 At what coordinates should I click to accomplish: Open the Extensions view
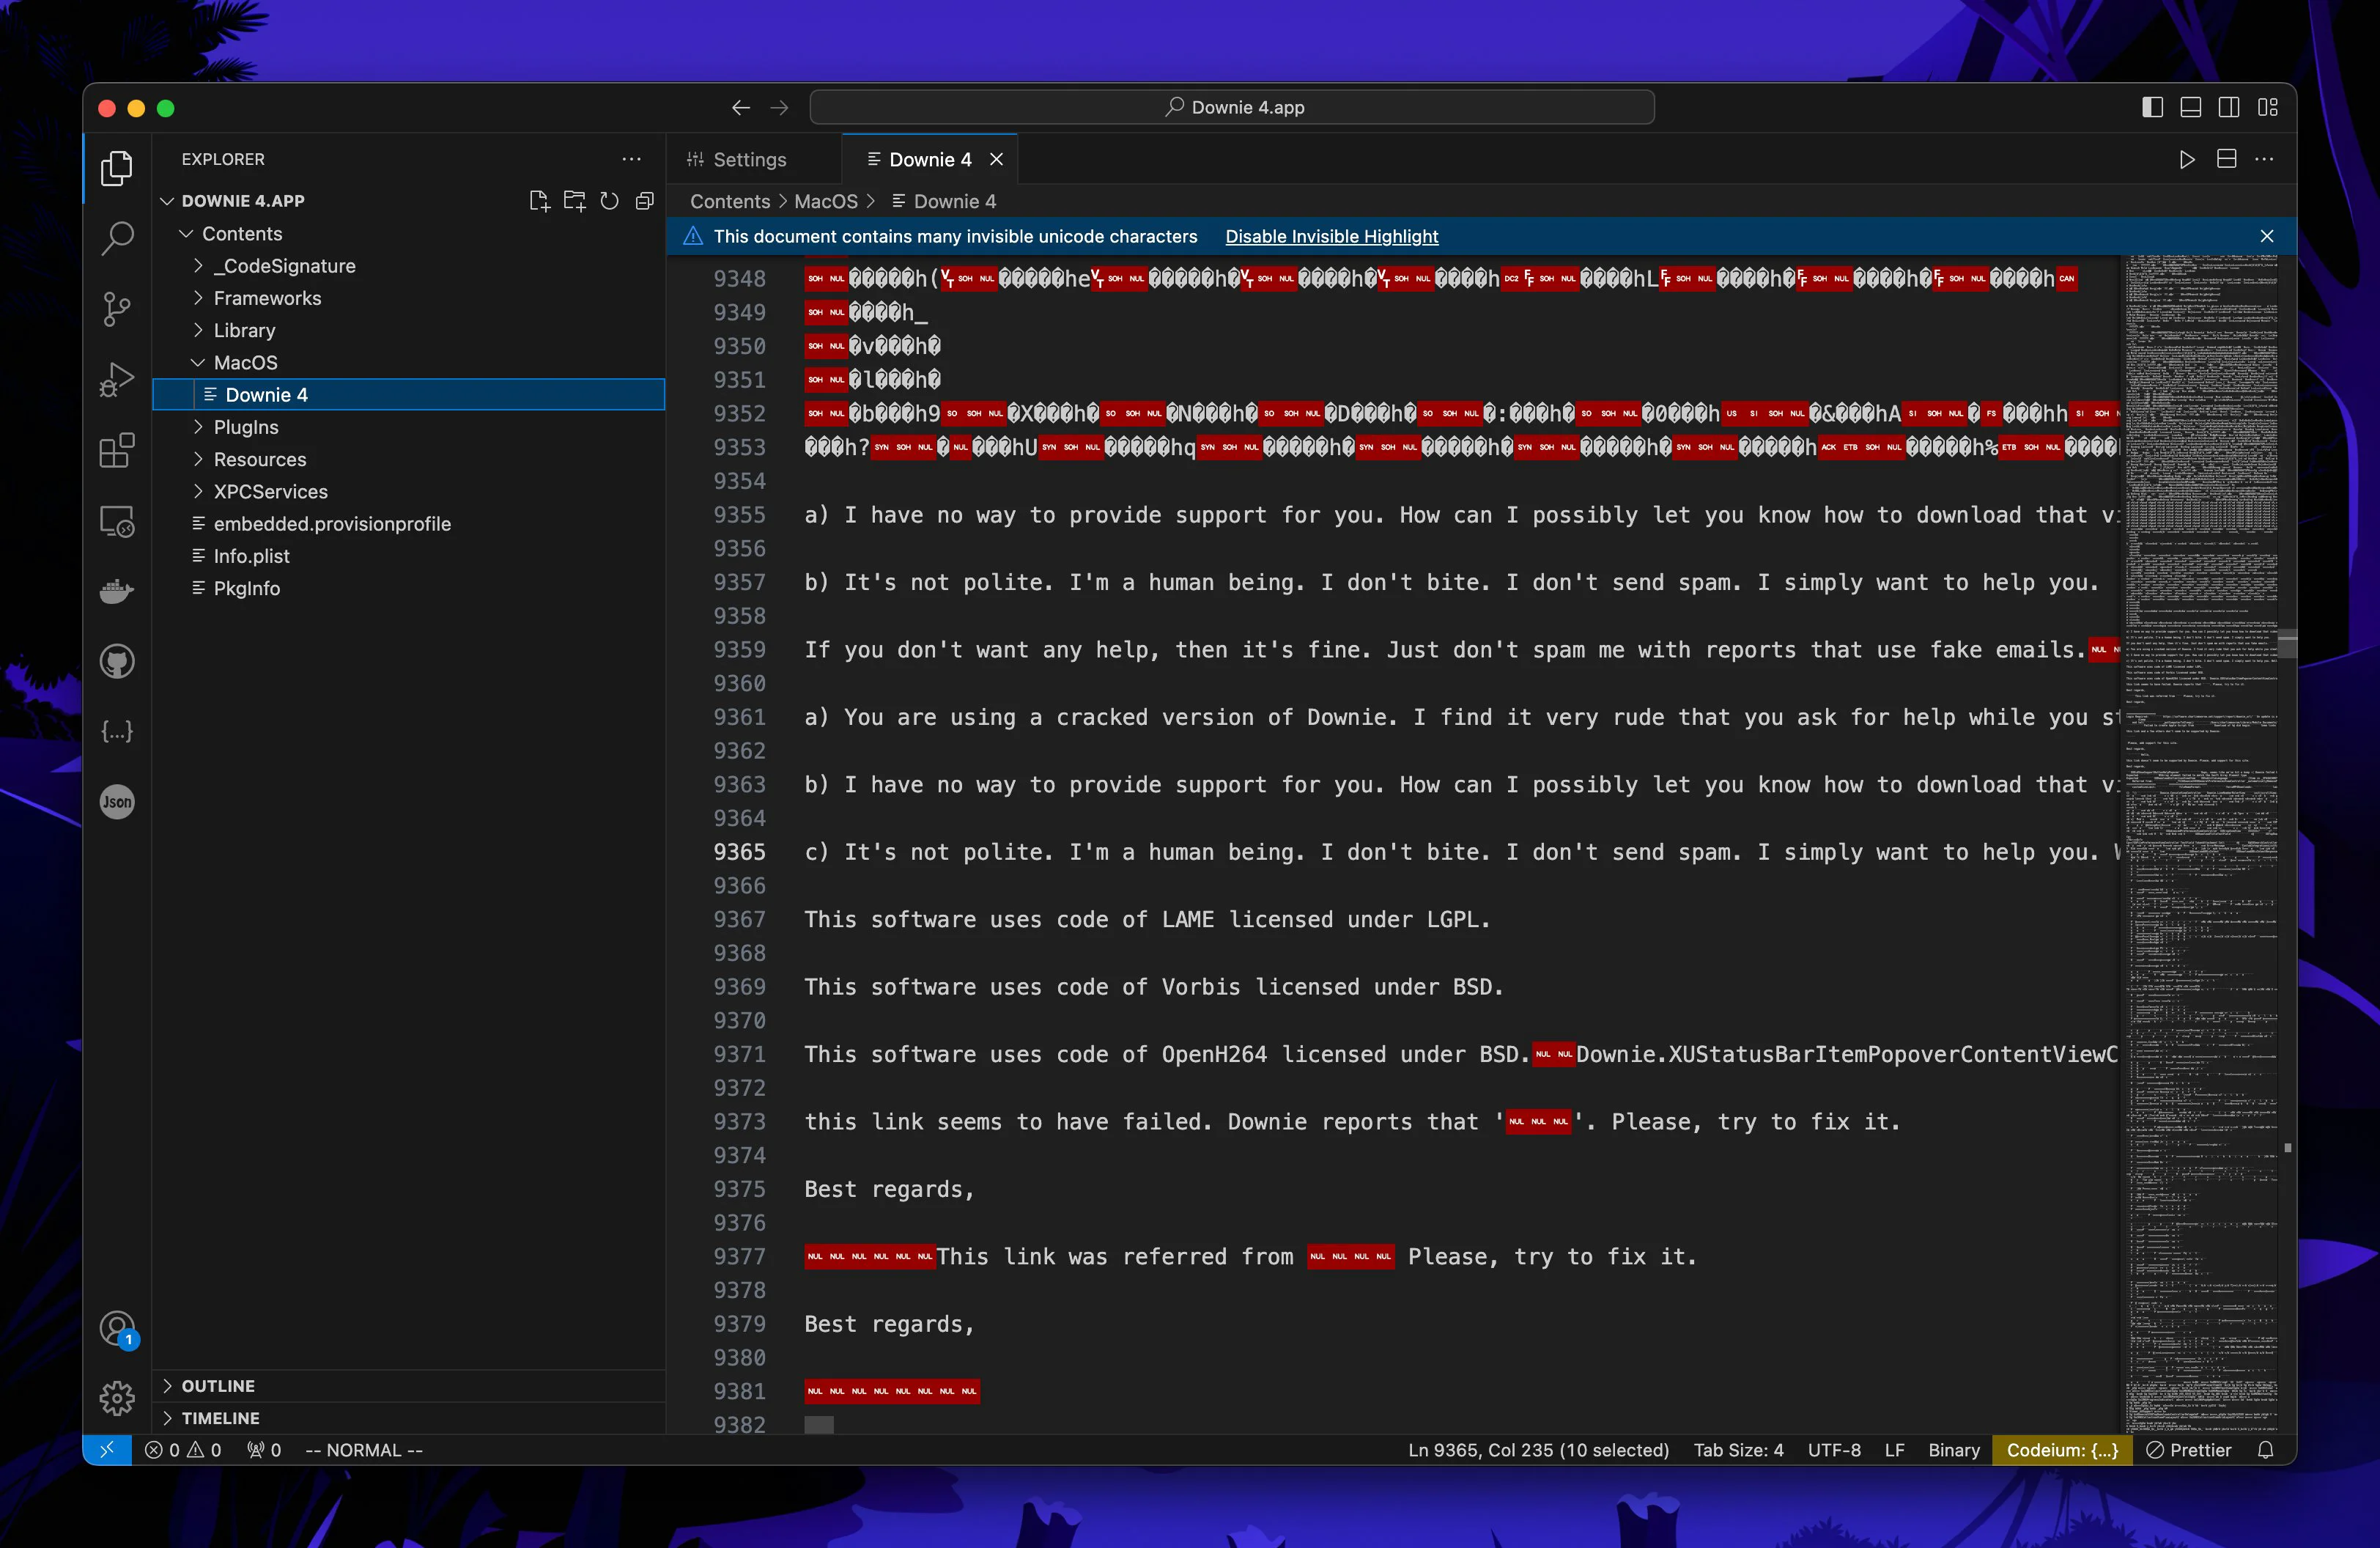(x=117, y=450)
